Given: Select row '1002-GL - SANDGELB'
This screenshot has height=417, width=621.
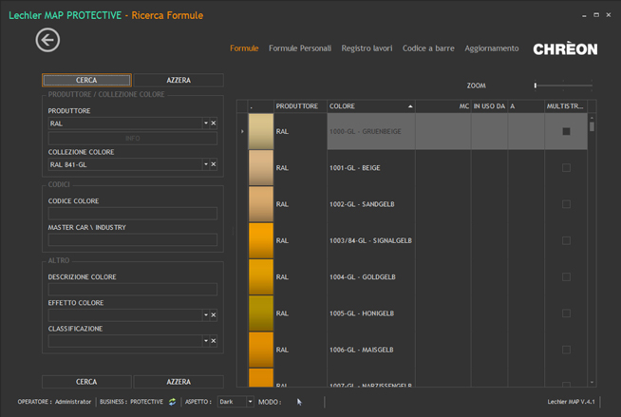Looking at the screenshot, I should point(412,204).
